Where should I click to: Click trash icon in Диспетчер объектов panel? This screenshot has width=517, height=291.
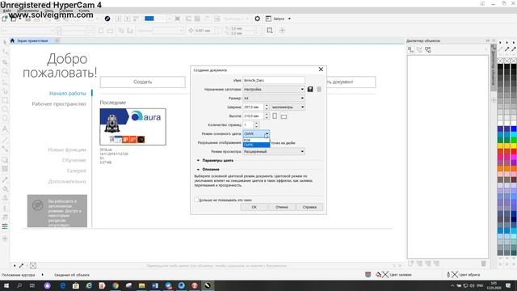(x=483, y=264)
